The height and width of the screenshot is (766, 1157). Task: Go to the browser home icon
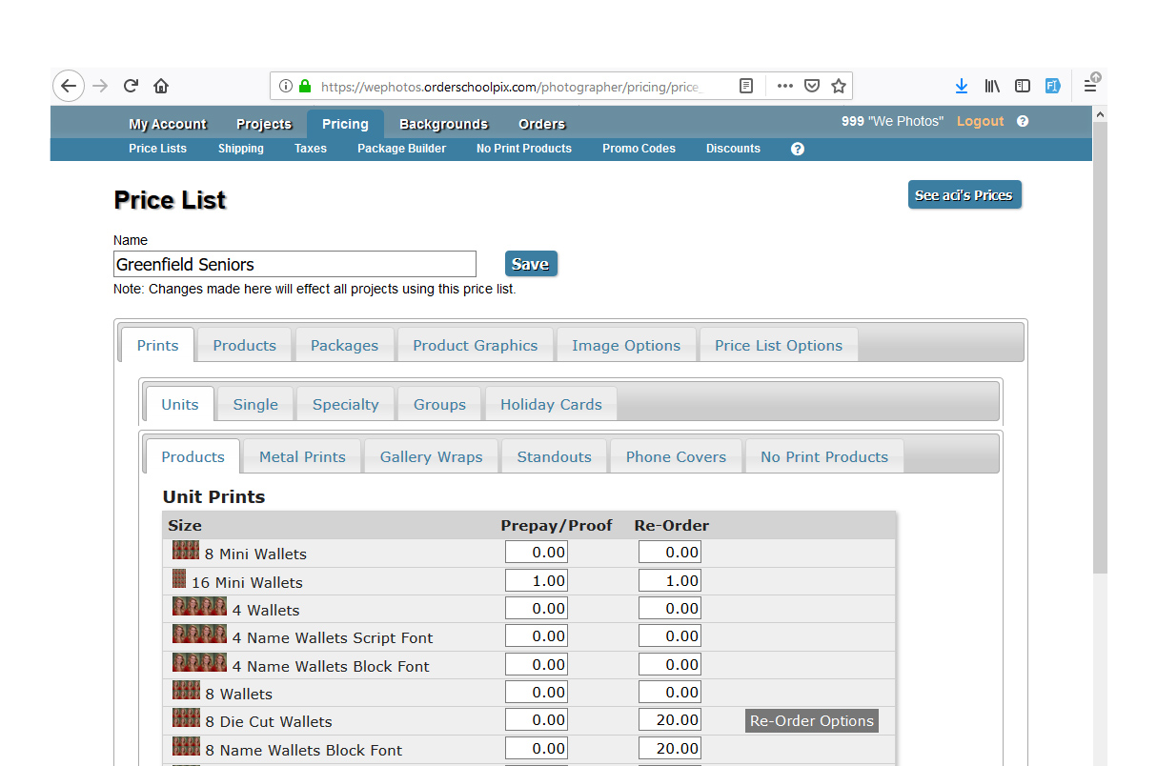(161, 86)
